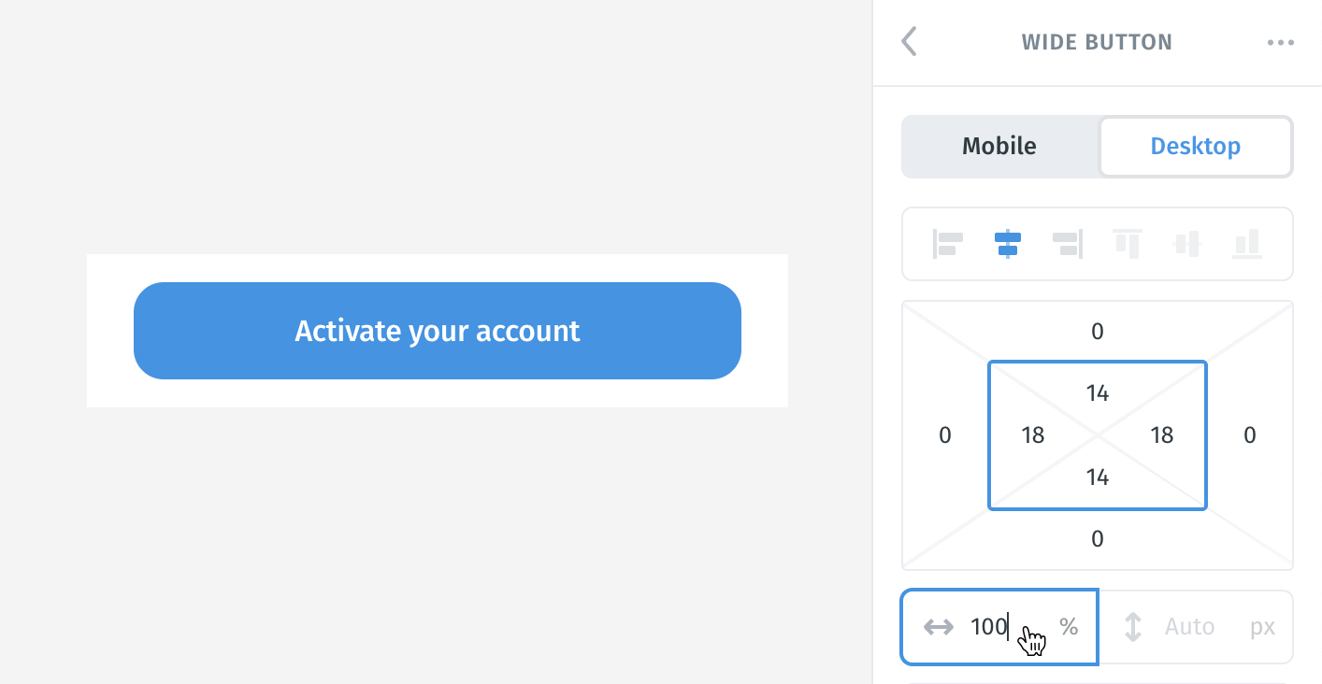Viewport: 1322px width, 684px height.
Task: Select the align right icon
Action: 1067,244
